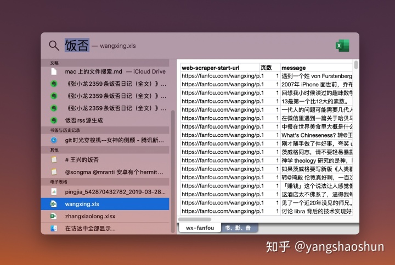Open pingjia_542870432782_2019-03-28 spreadsheet result

(105, 192)
